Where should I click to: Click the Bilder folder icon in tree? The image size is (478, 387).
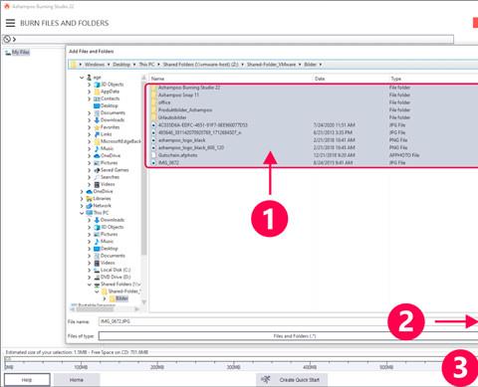tap(112, 298)
